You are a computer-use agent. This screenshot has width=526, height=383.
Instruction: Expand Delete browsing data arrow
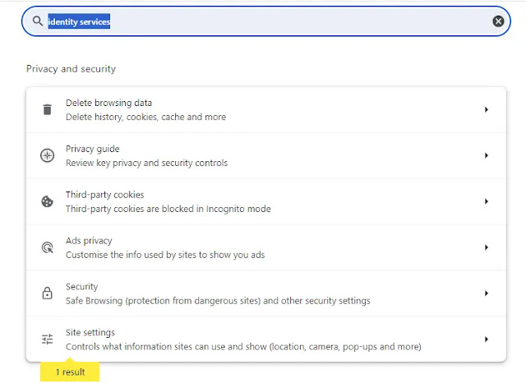click(x=487, y=109)
